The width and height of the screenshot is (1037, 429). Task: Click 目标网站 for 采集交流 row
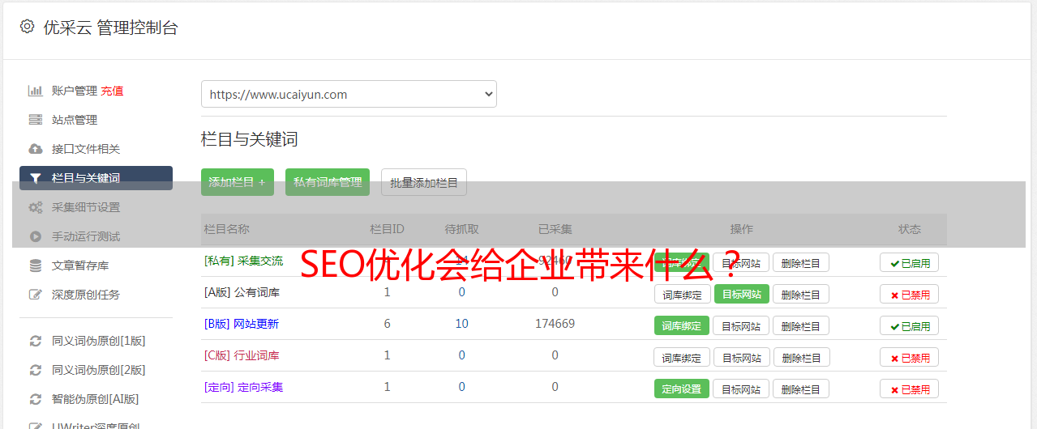point(741,262)
